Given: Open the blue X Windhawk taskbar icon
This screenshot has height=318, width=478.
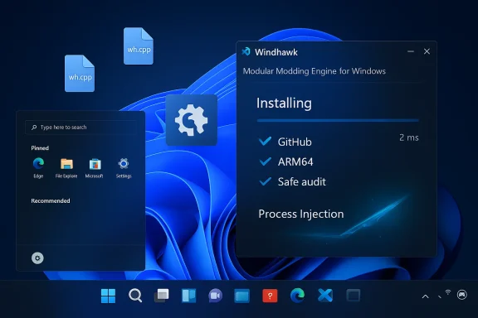Looking at the screenshot, I should click(x=325, y=296).
